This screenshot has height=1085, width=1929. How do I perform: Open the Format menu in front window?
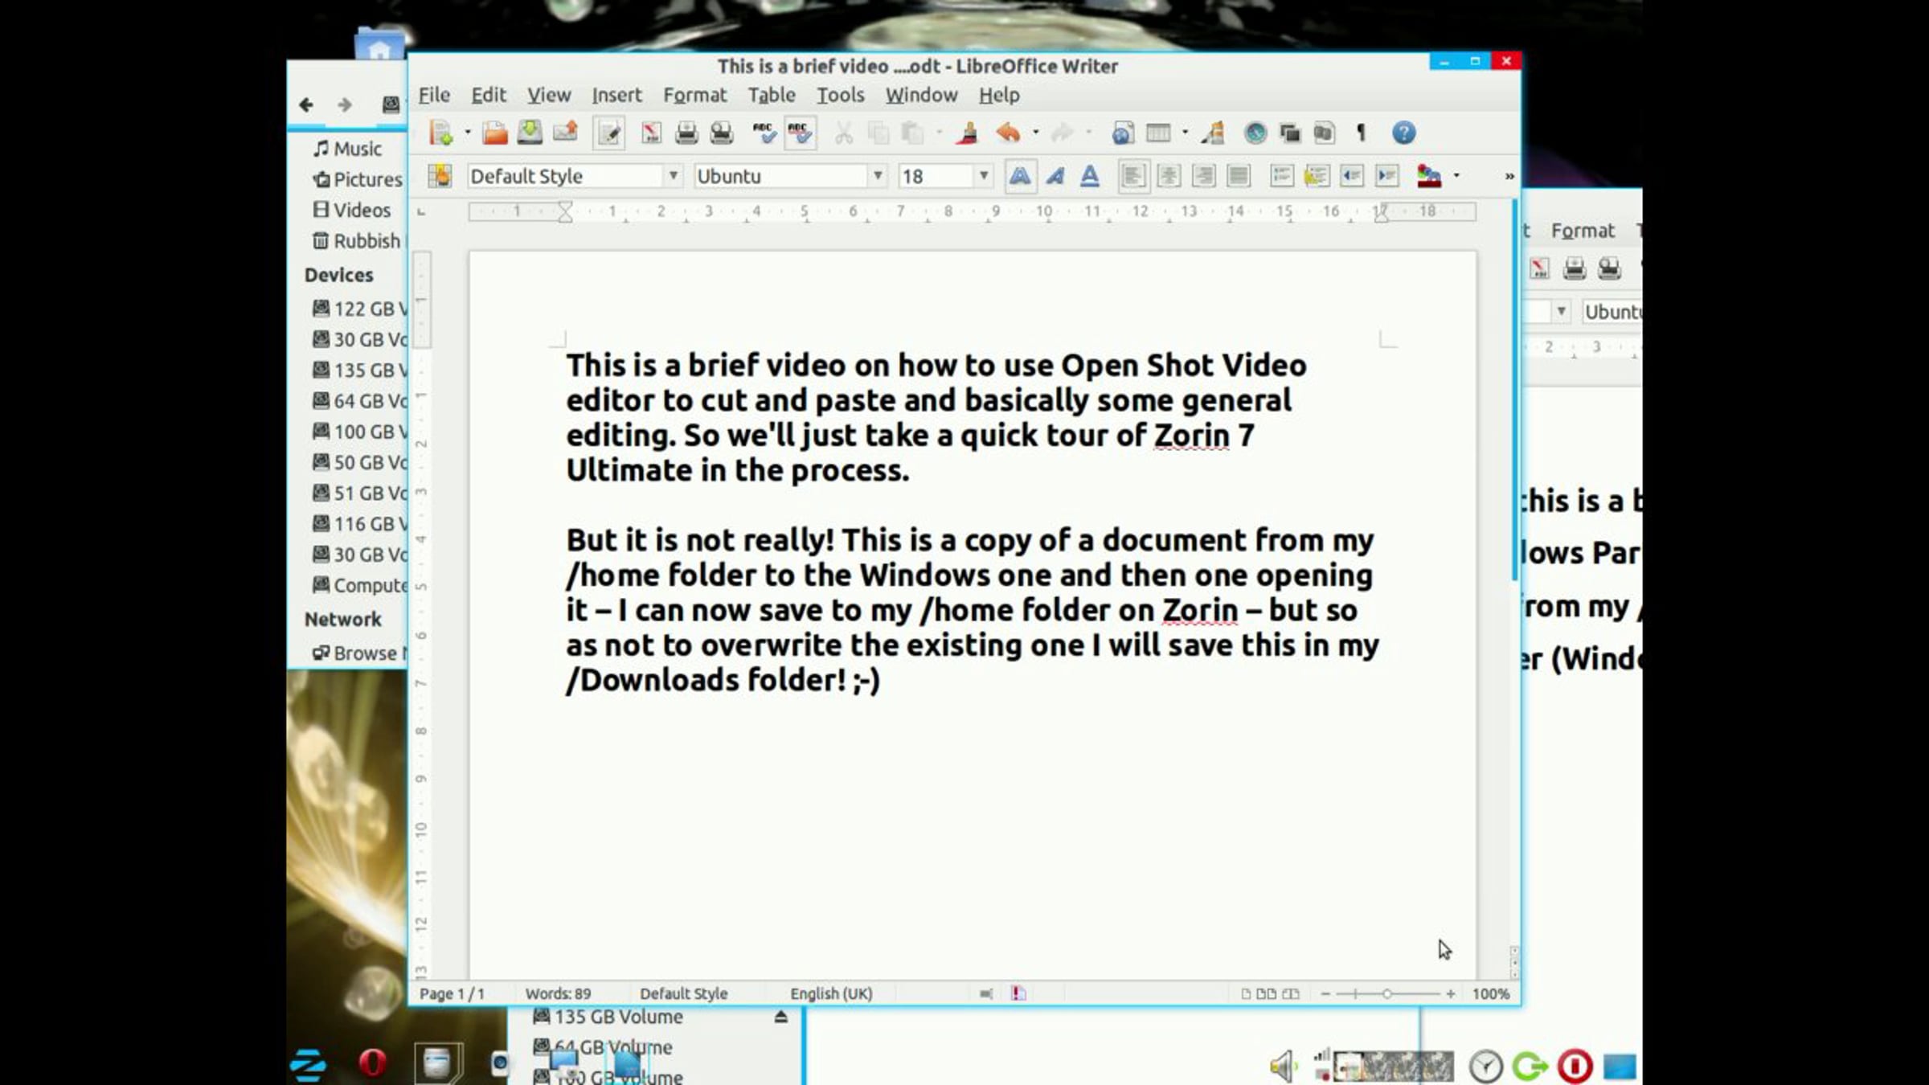click(x=694, y=95)
